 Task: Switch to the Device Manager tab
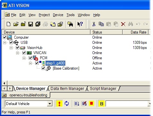tap(31, 89)
